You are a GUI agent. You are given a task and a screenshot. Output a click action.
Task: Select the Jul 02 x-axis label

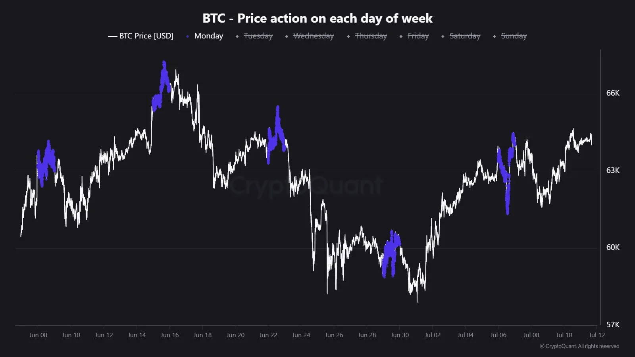pos(433,335)
